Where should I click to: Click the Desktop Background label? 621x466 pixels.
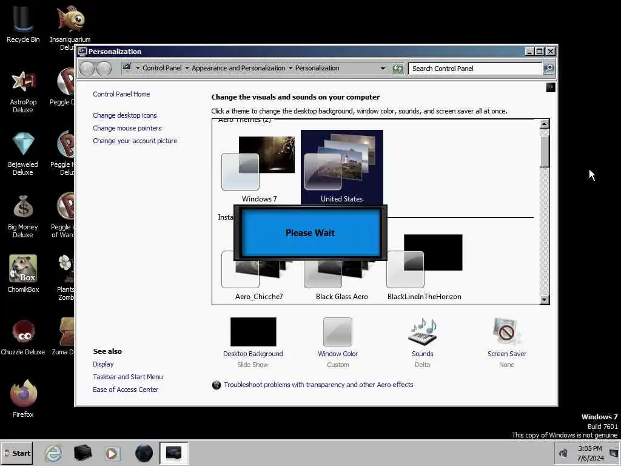(x=253, y=354)
